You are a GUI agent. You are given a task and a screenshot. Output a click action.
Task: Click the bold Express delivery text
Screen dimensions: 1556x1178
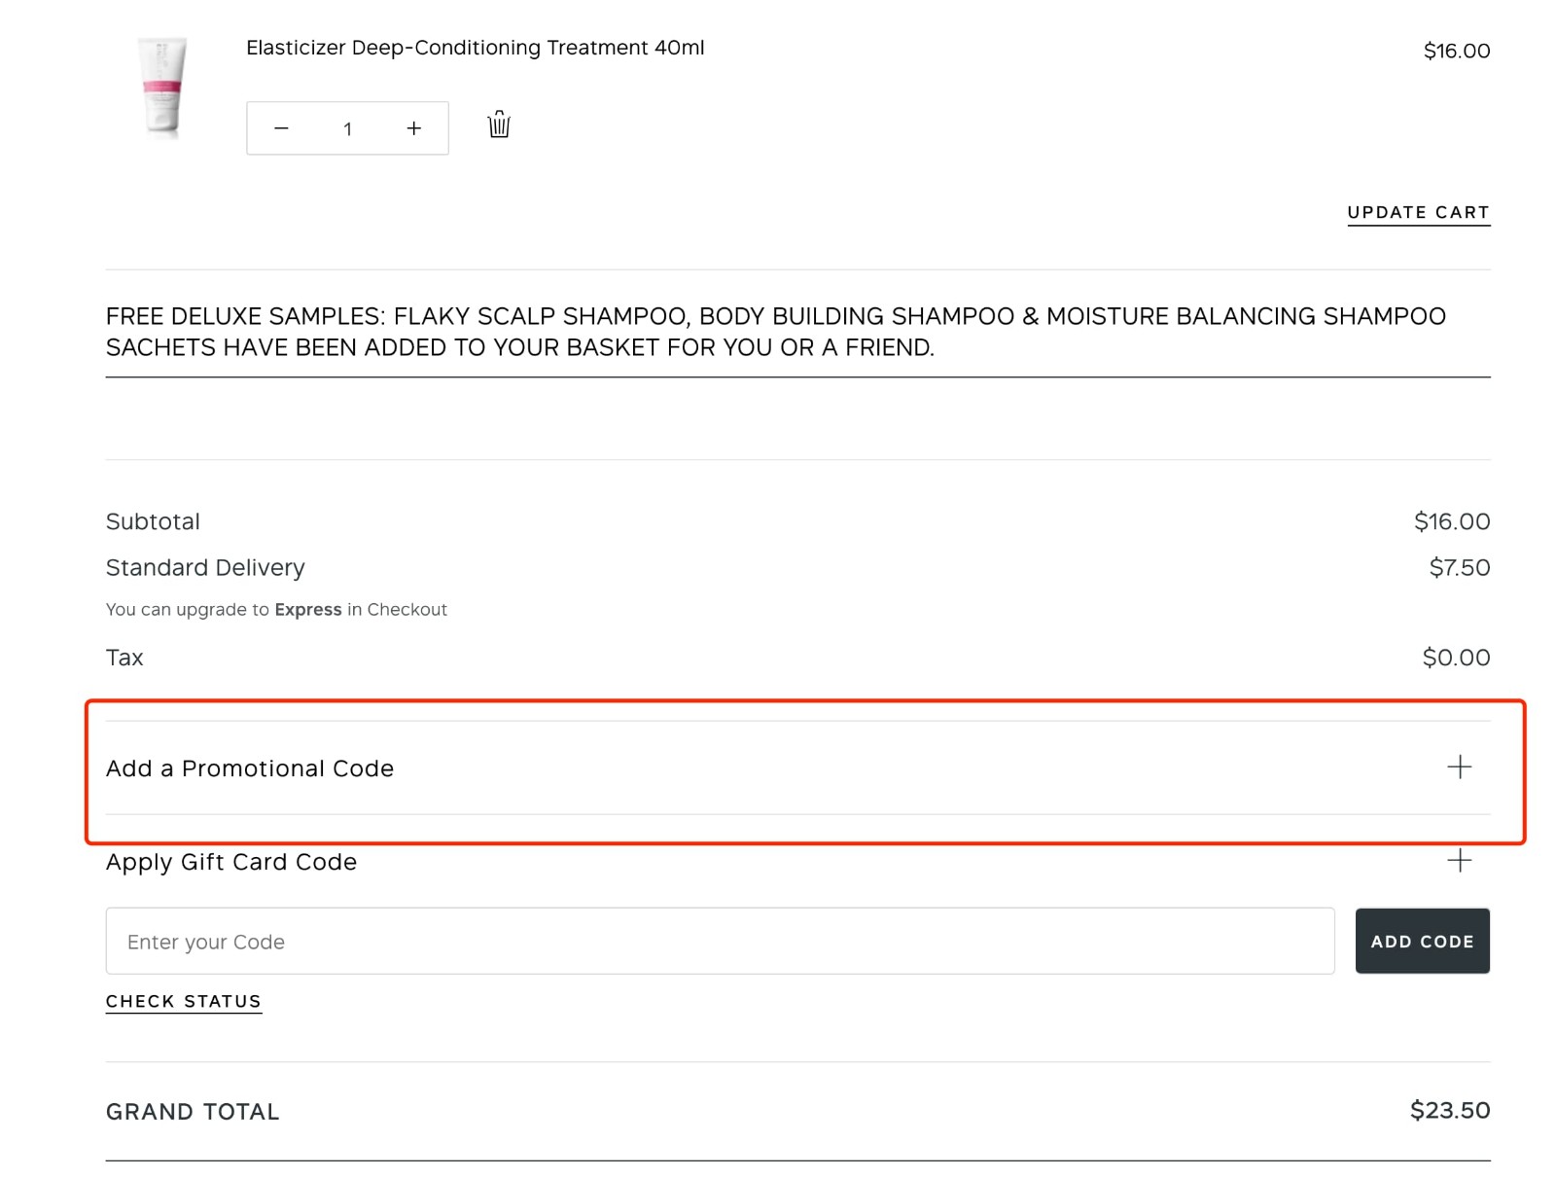(307, 610)
